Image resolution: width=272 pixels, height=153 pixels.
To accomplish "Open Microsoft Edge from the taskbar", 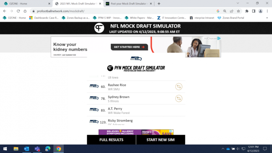I will pos(48,149).
